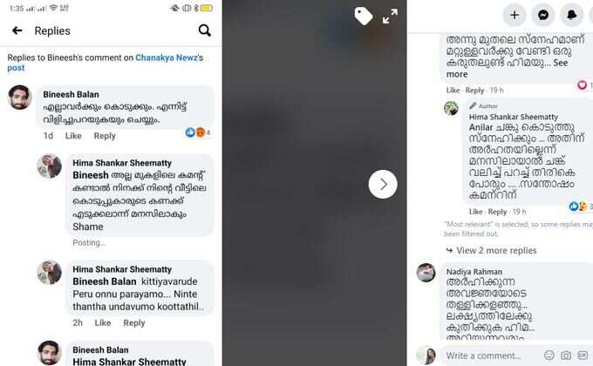593x366 pixels.
Task: Go to the next photo with the chevron
Action: 383,184
